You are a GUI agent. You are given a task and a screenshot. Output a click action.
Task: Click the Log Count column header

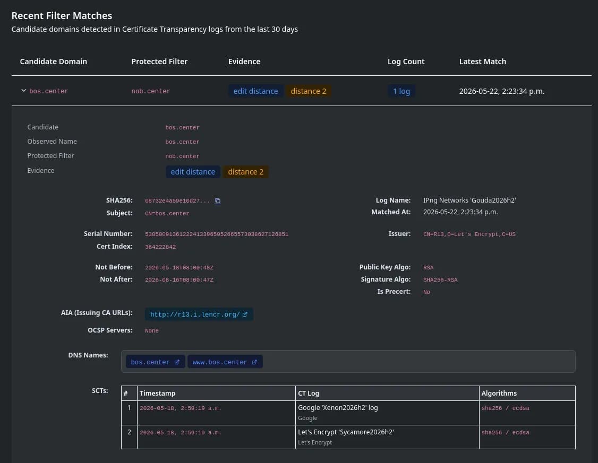pos(406,62)
